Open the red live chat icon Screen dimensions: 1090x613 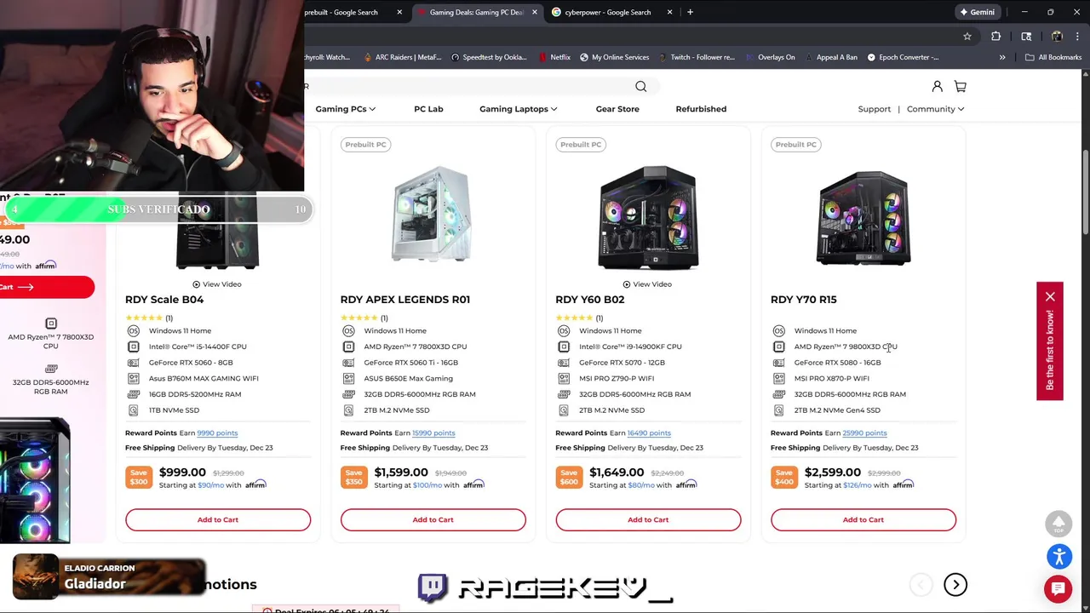point(1058,588)
